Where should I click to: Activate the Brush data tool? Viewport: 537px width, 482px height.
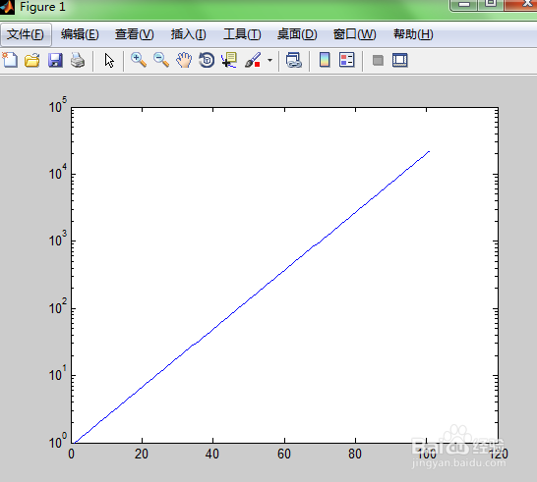253,60
